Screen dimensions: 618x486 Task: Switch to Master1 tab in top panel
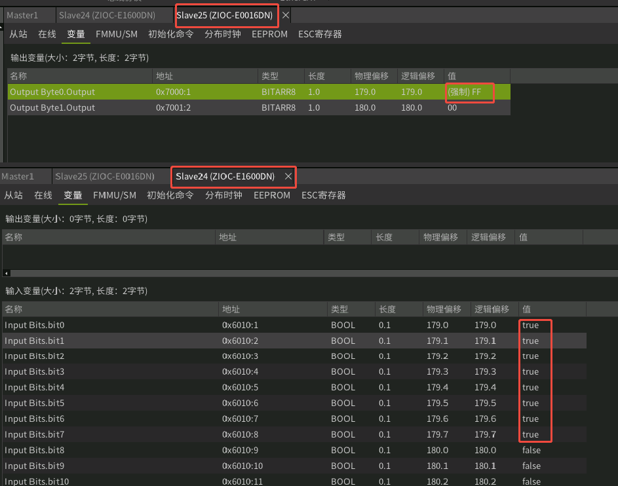22,15
